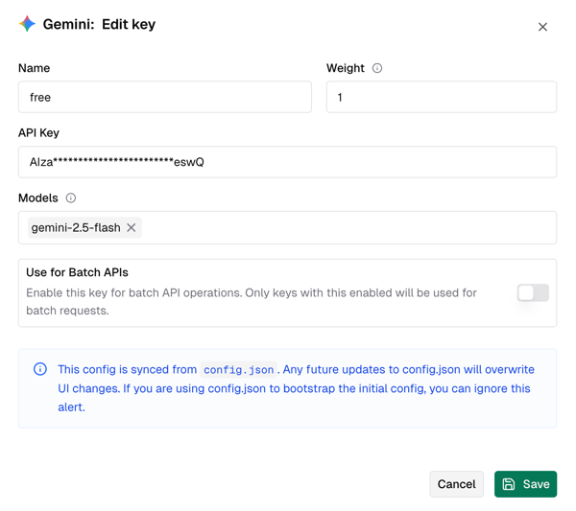
Task: Click into the Weight input field
Action: pos(441,97)
